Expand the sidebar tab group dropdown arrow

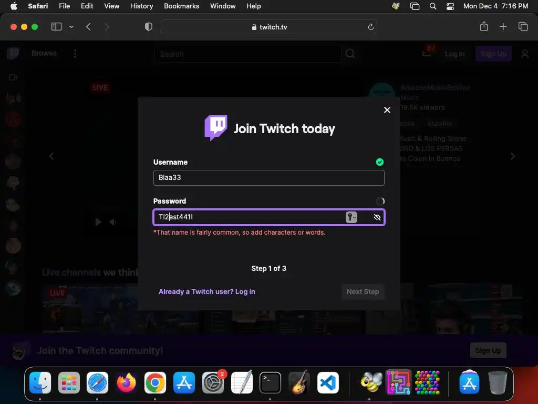71,27
